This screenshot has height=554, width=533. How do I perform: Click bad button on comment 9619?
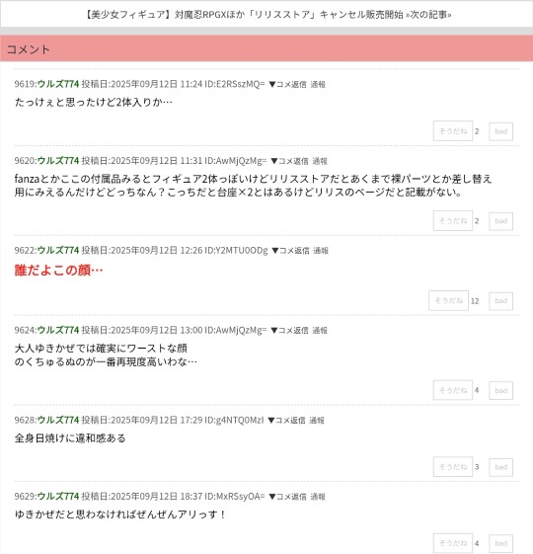pyautogui.click(x=500, y=131)
